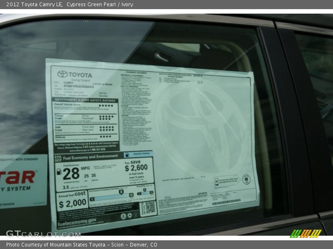Click the GTCARLOT.COM watermark

(x=43, y=234)
